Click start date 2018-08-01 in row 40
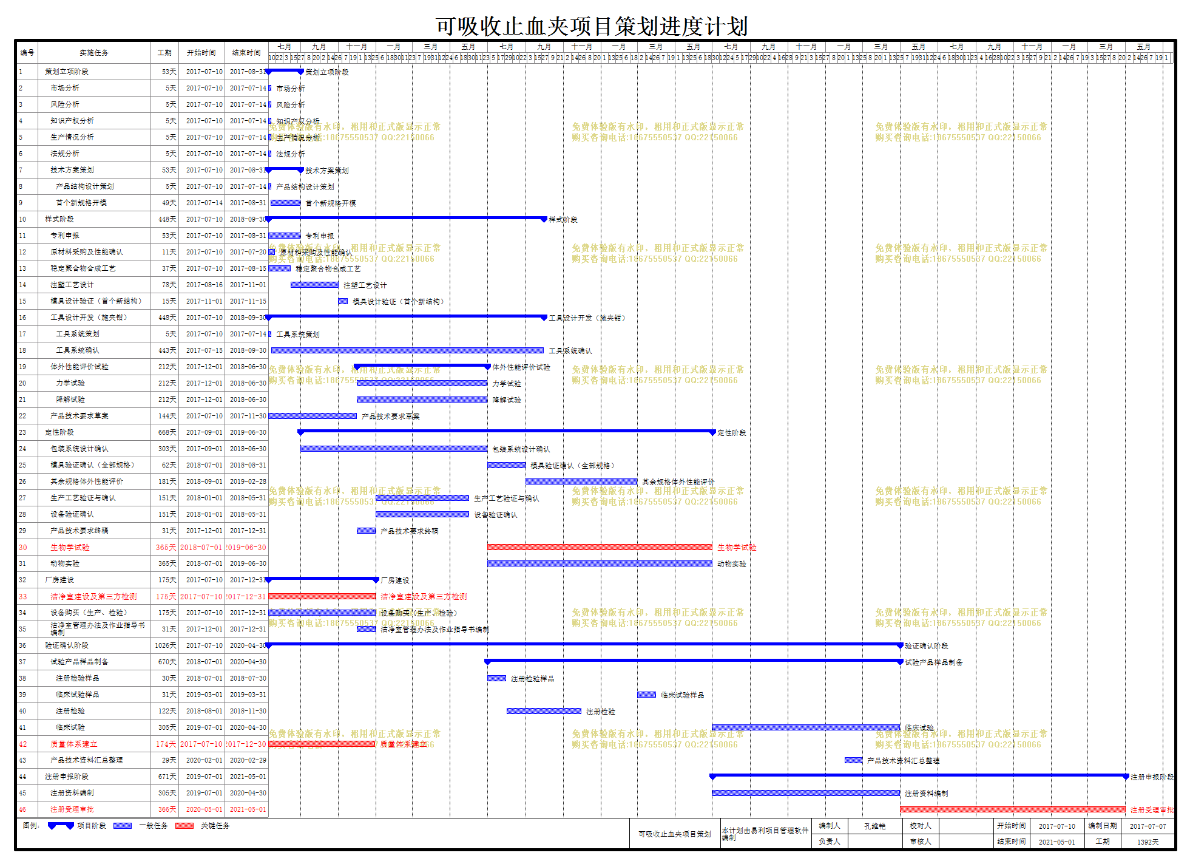Screen dimensions: 1190x864 (205, 711)
